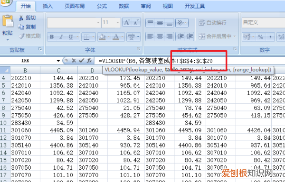Switch to the 审阅 (Review) tab
The height and width of the screenshot is (182, 285).
click(x=146, y=6)
